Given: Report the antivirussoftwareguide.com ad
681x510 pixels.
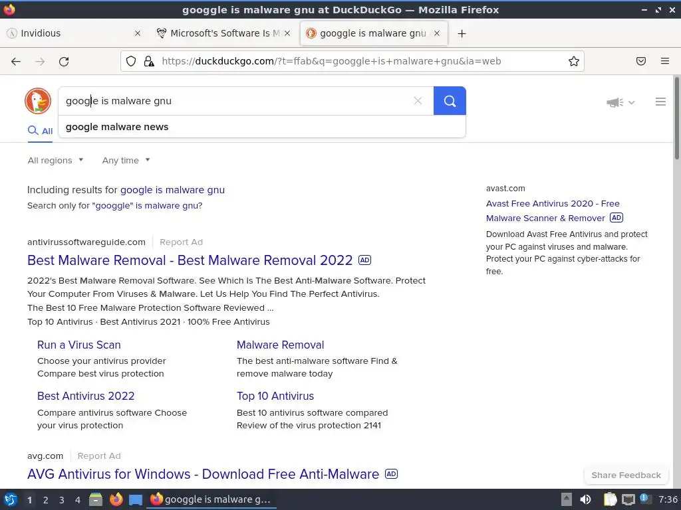Looking at the screenshot, I should 181,242.
